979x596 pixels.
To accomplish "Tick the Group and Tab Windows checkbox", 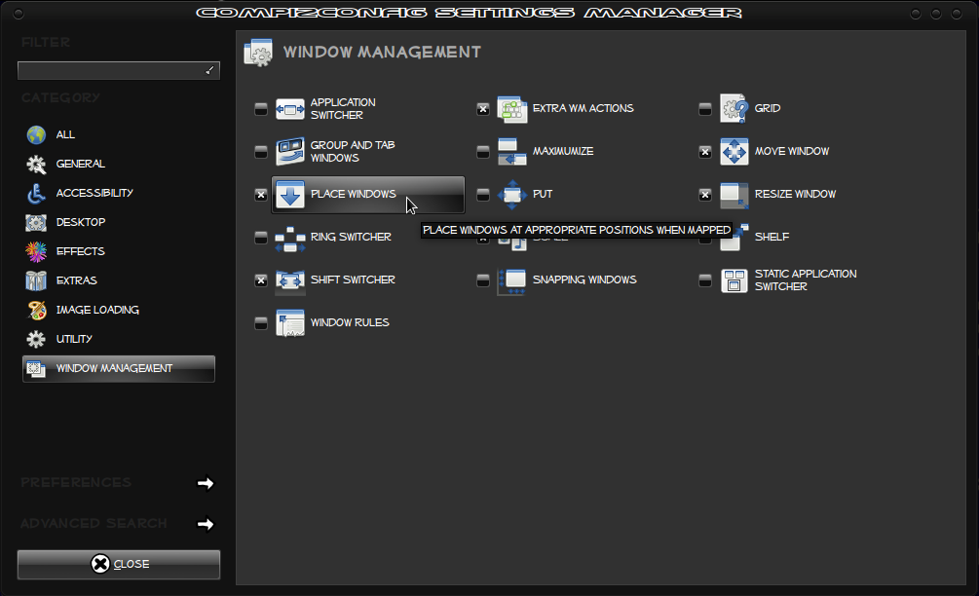I will coord(261,152).
